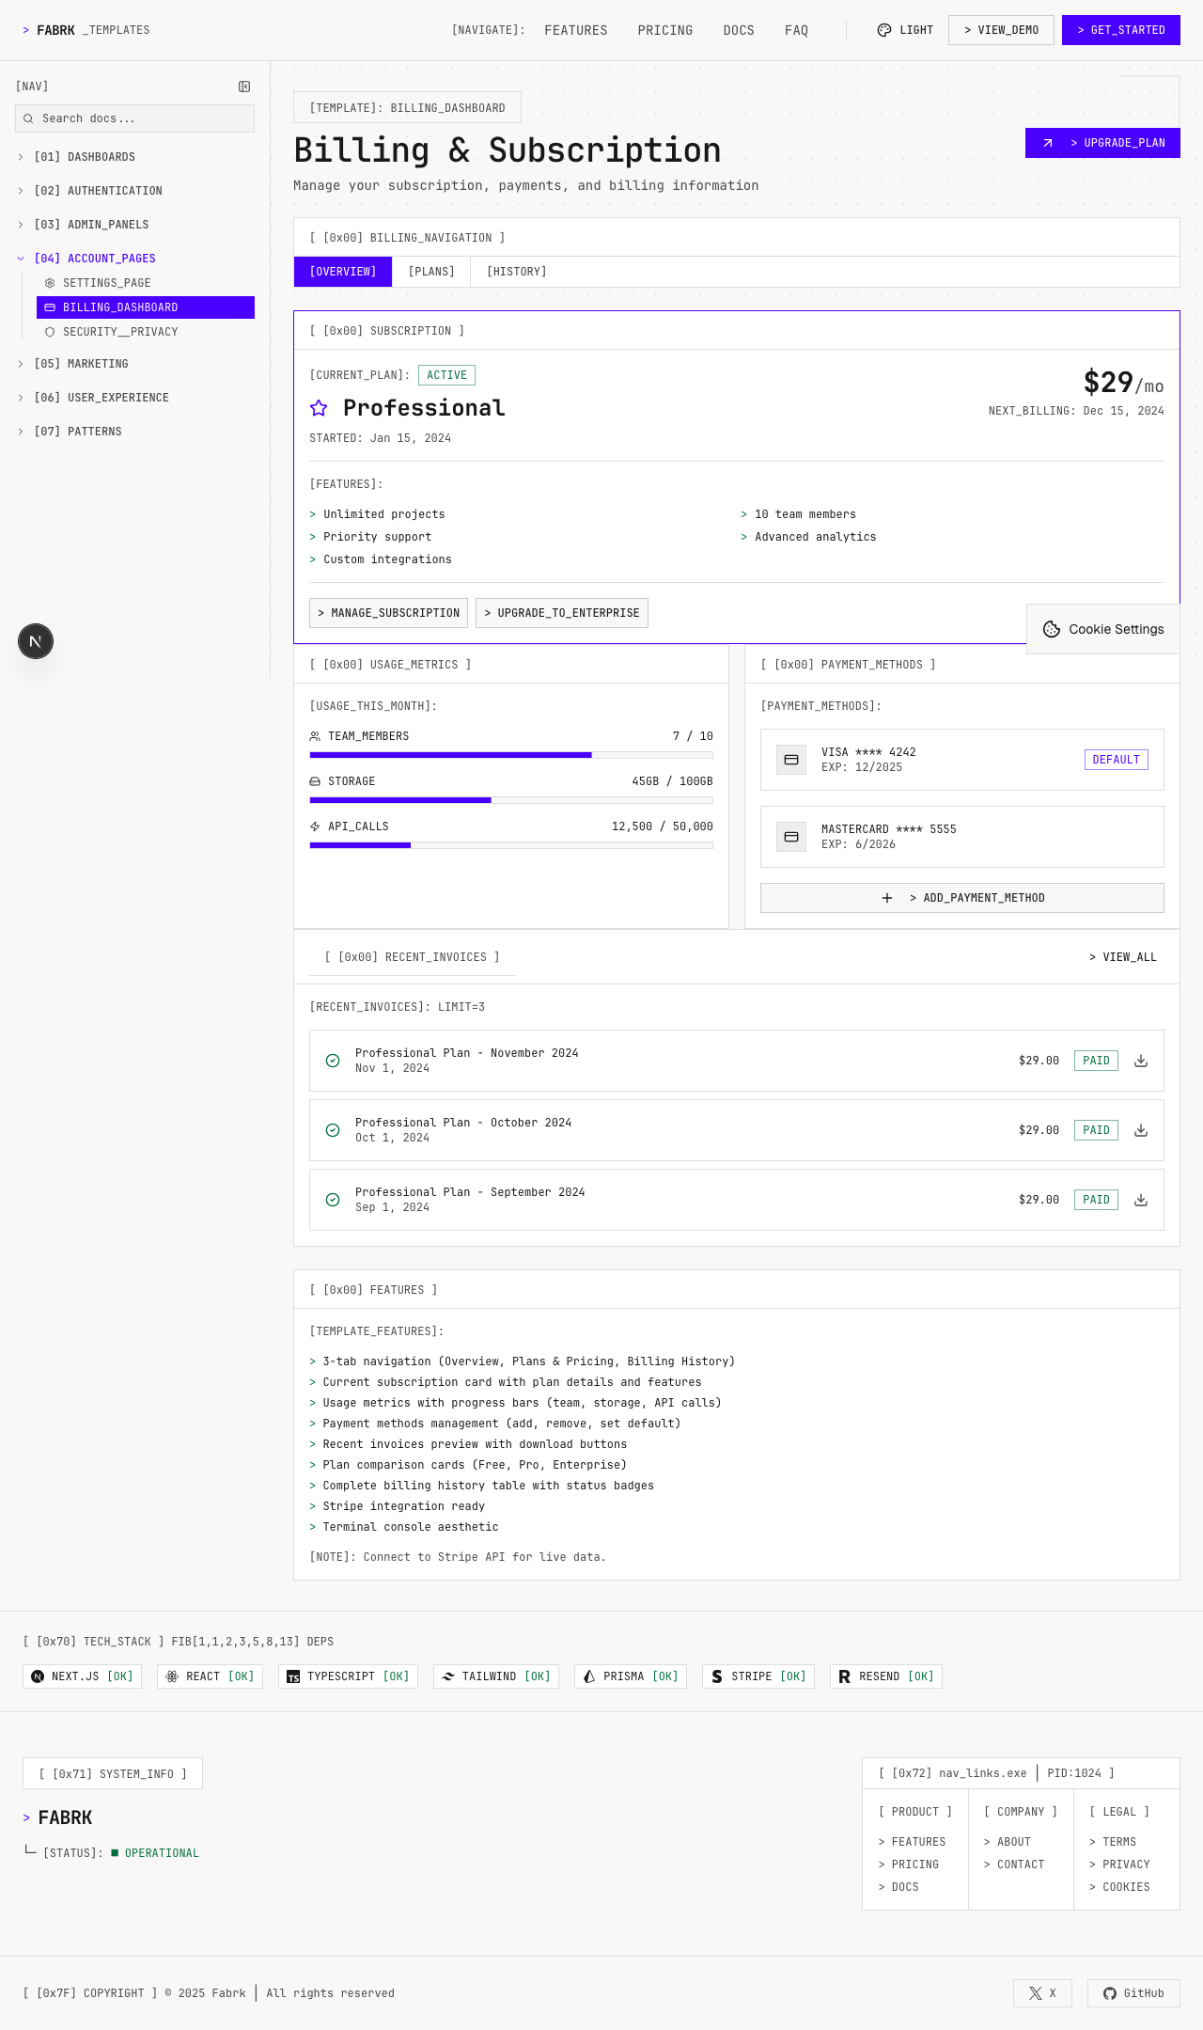The image size is (1203, 2030).
Task: Open DOCS in top navigation
Action: coord(739,30)
